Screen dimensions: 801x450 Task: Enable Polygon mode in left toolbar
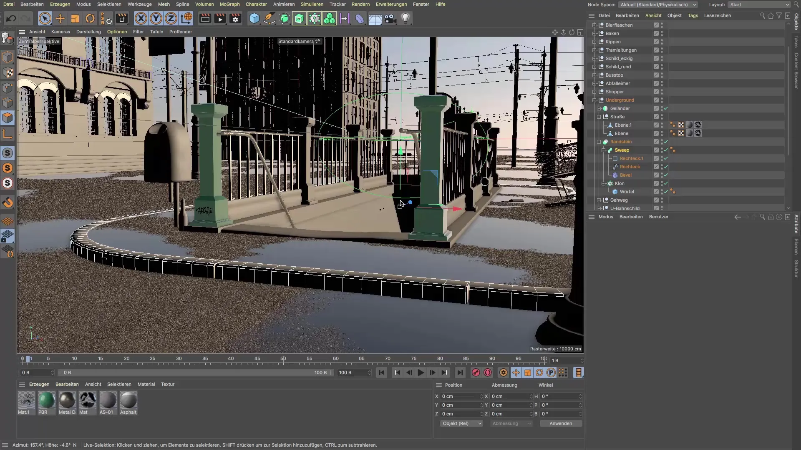tap(8, 118)
